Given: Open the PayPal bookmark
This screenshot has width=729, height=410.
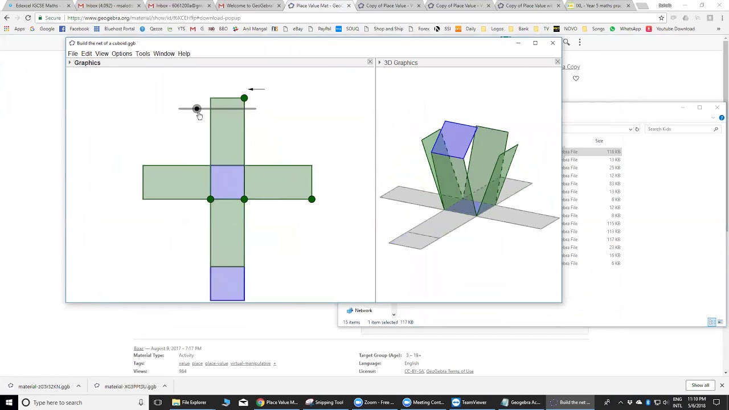Looking at the screenshot, I should pyautogui.click(x=321, y=28).
